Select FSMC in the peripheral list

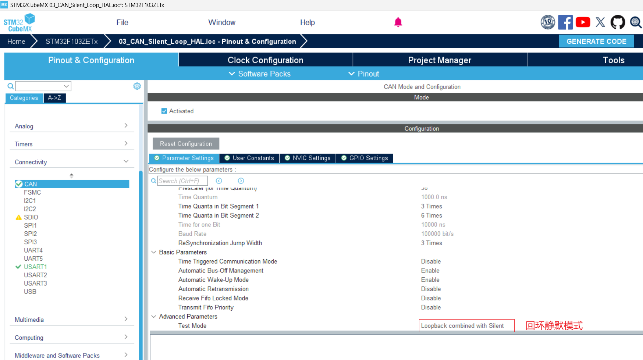tap(32, 192)
